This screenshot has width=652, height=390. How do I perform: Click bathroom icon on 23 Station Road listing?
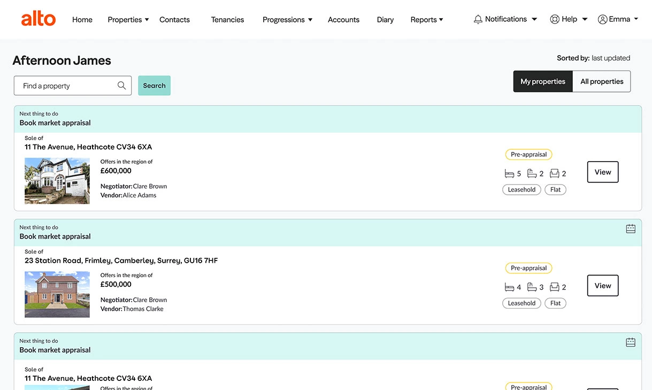coord(532,287)
